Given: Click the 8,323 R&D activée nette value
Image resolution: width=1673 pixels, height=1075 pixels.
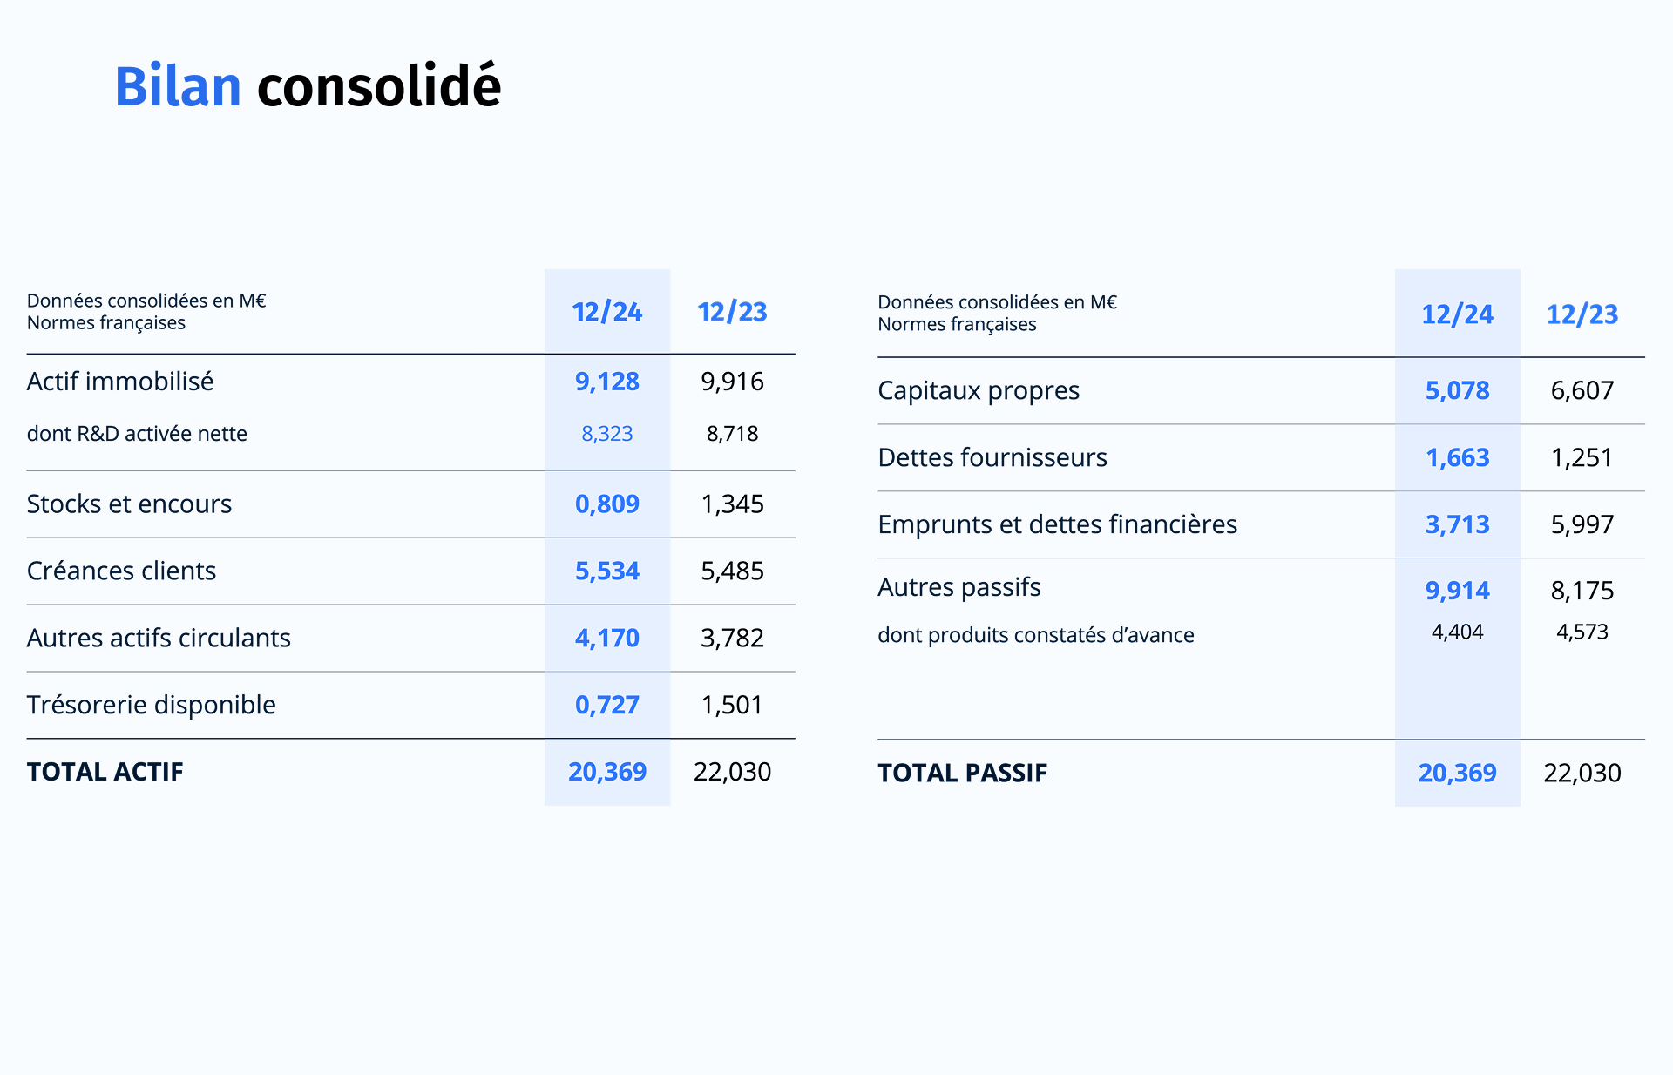Looking at the screenshot, I should click(x=606, y=434).
